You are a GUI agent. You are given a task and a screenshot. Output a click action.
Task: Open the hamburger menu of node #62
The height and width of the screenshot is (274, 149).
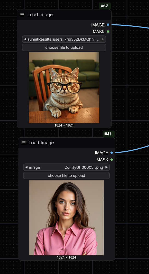pyautogui.click(x=22, y=15)
